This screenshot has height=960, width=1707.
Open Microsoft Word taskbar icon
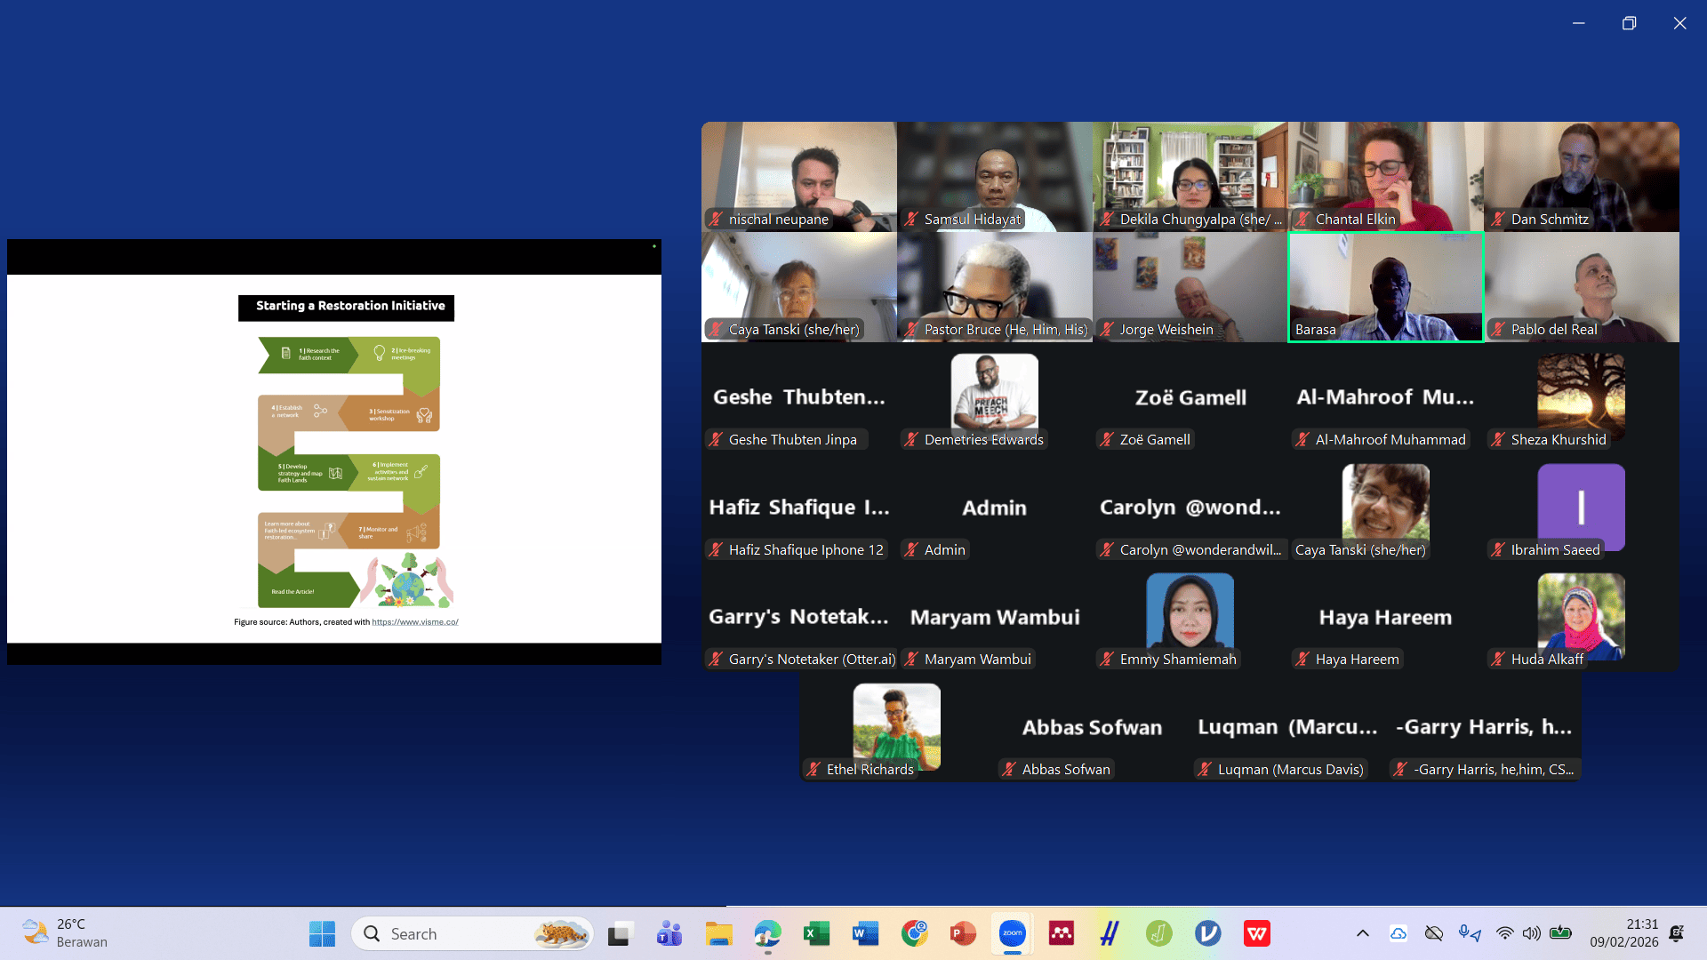tap(864, 933)
